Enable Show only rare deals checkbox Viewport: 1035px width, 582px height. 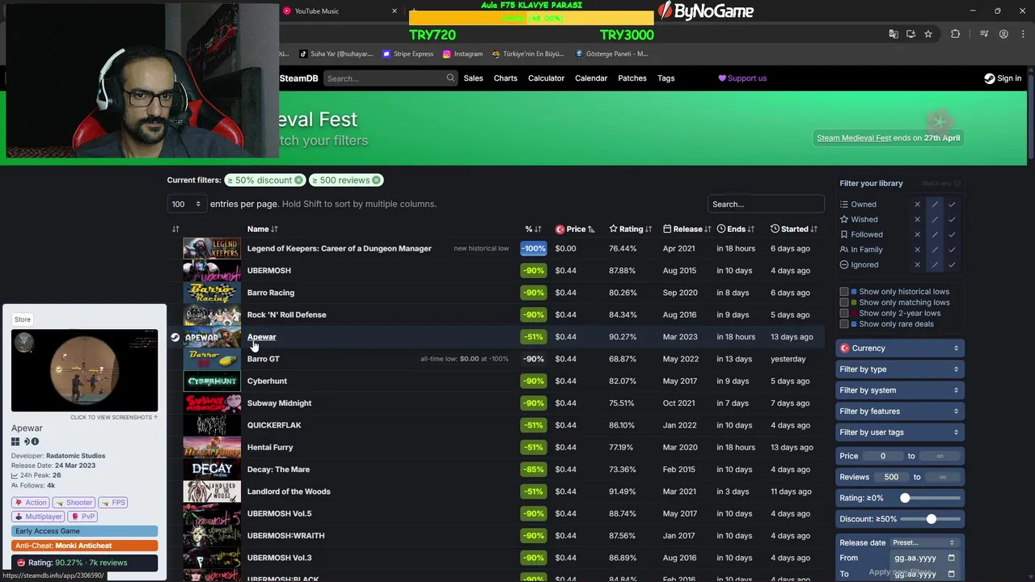(844, 324)
